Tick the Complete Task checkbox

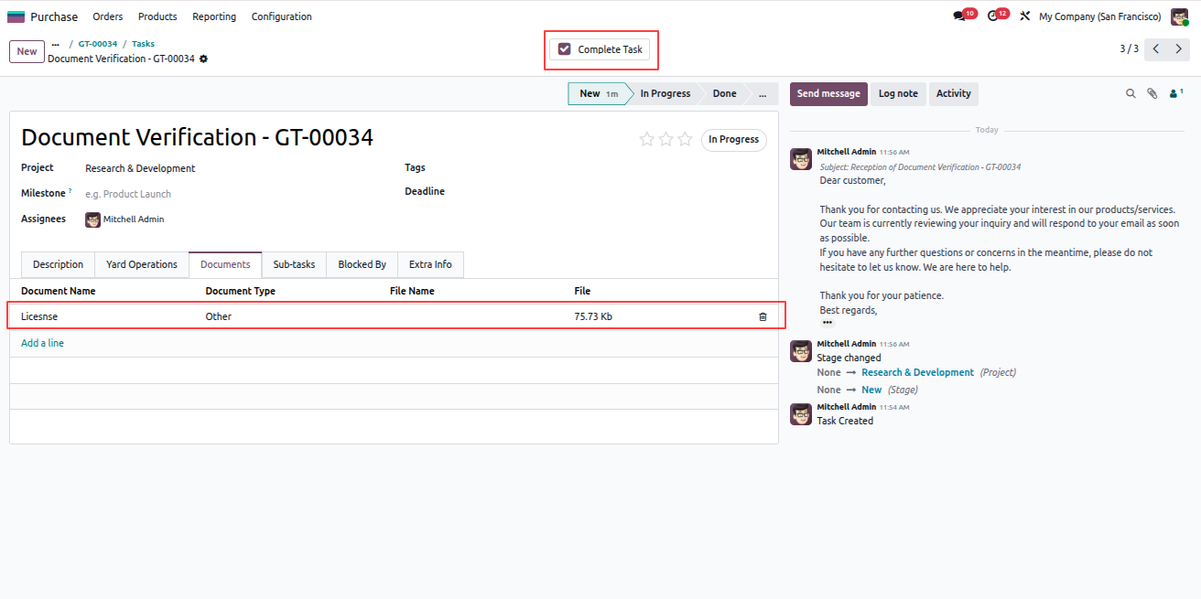click(x=564, y=49)
